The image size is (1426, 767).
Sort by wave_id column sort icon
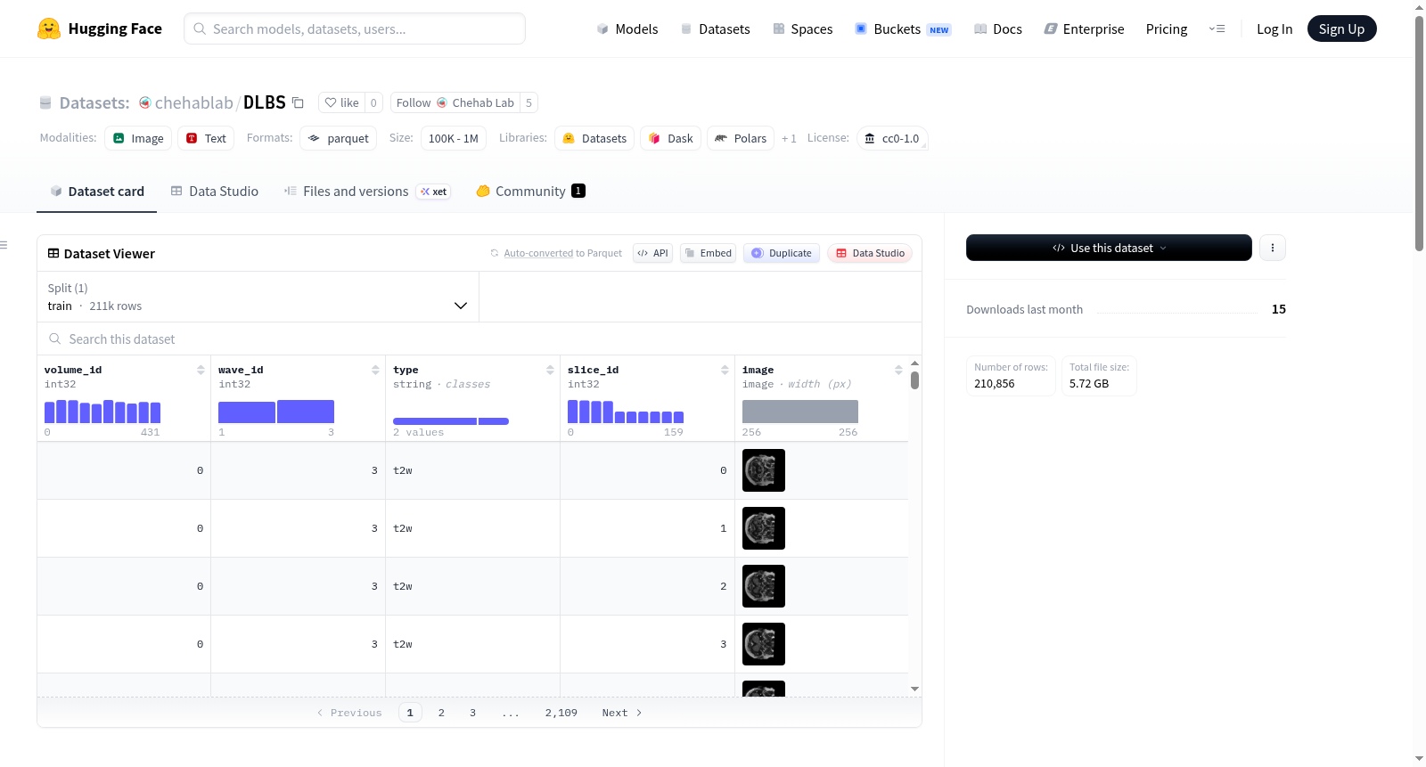click(375, 370)
